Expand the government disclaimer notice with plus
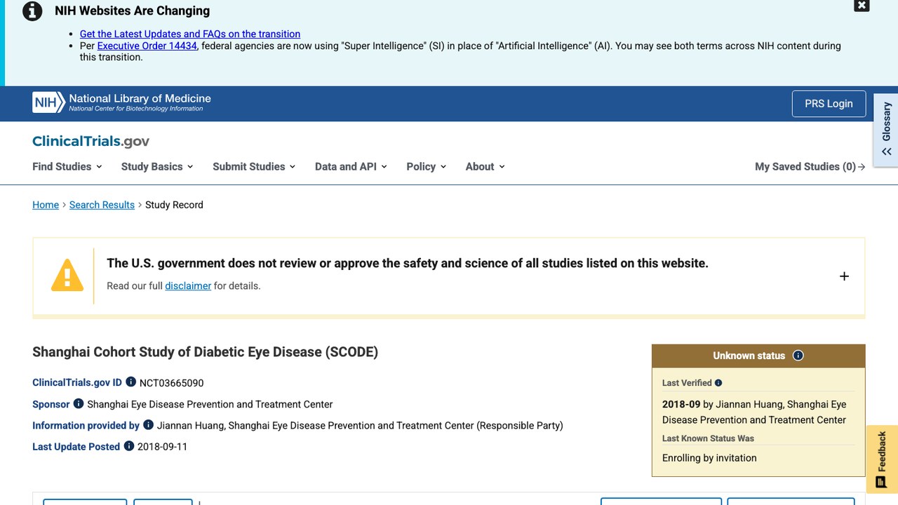Viewport: 898px width, 505px height. 844,276
